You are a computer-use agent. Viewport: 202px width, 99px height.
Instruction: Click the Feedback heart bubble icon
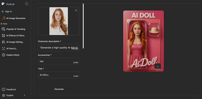[4, 89]
